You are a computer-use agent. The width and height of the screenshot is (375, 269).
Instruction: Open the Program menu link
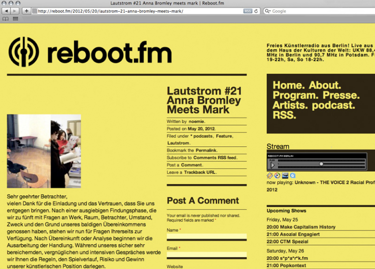(295, 95)
